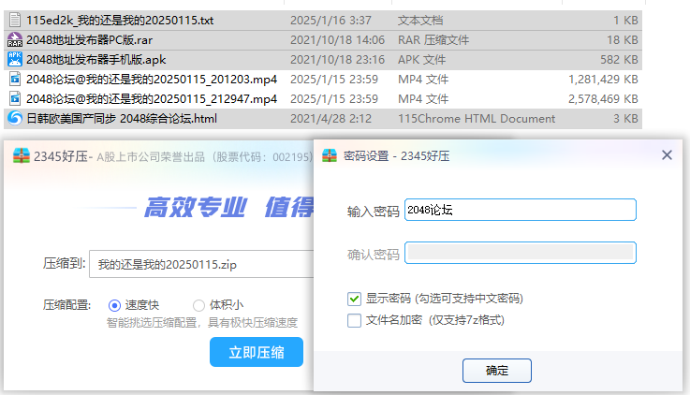Click the 压缩到 archive name field
This screenshot has width=690, height=395.
pos(201,264)
